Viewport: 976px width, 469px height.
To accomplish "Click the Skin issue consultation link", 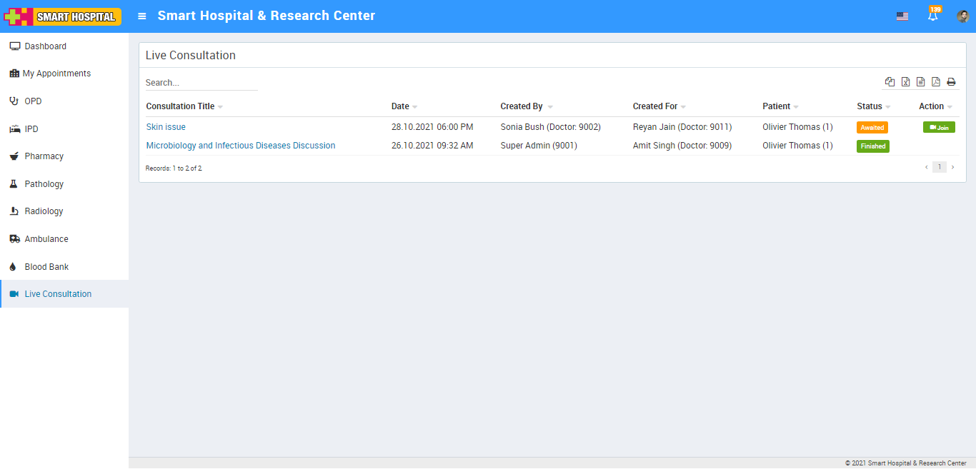I will point(166,127).
